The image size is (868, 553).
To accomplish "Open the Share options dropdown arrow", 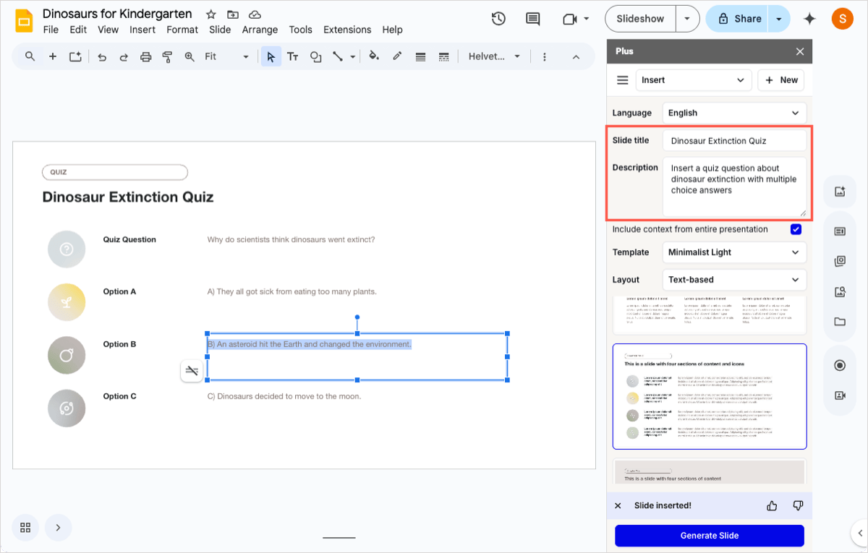I will click(x=779, y=19).
